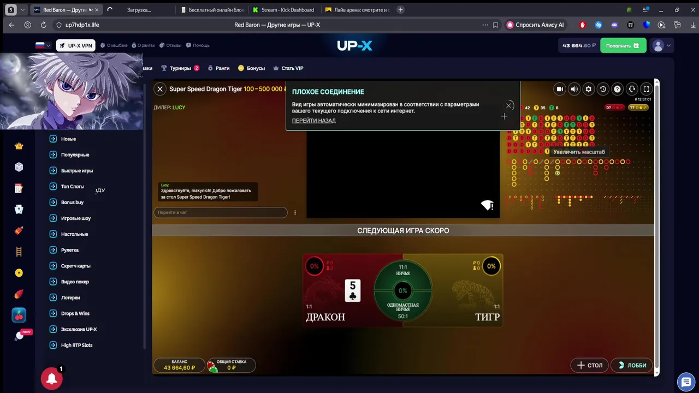This screenshot has width=699, height=393.
Task: Select the Новые category
Action: [x=68, y=139]
